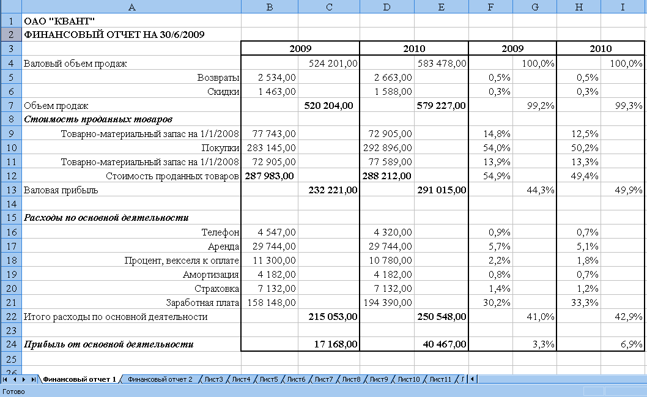Open the Лист10 sheet tab

point(409,379)
